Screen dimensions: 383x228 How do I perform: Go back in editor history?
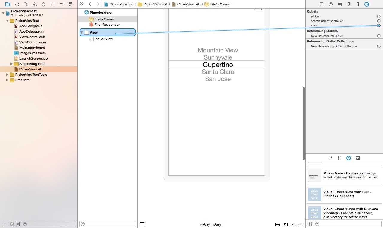tap(90, 4)
